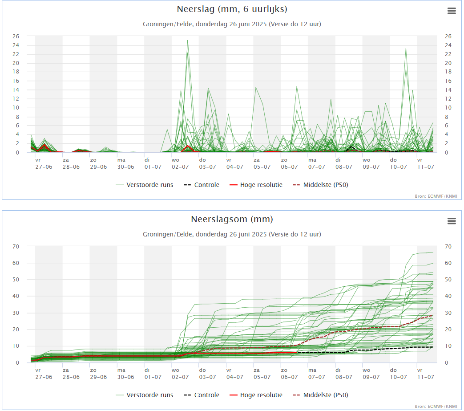Select the 23 mm peak on do 10-07
The height and width of the screenshot is (411, 464).
click(406, 49)
